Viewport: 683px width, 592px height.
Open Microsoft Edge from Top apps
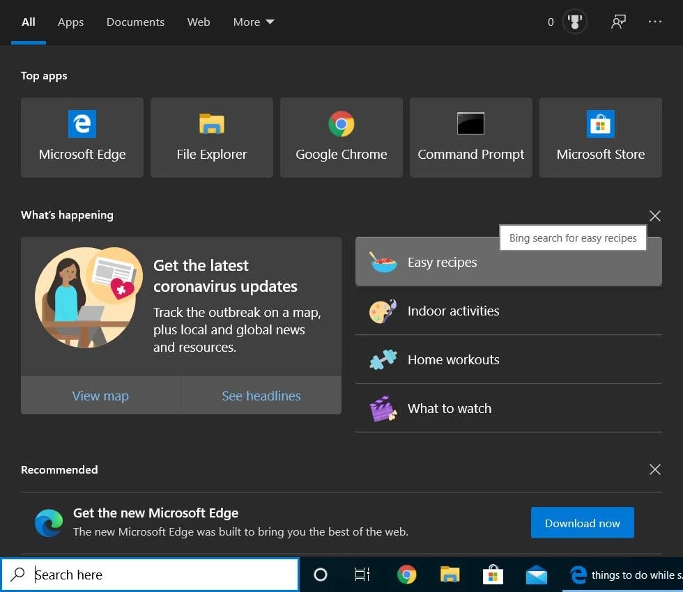click(x=82, y=137)
